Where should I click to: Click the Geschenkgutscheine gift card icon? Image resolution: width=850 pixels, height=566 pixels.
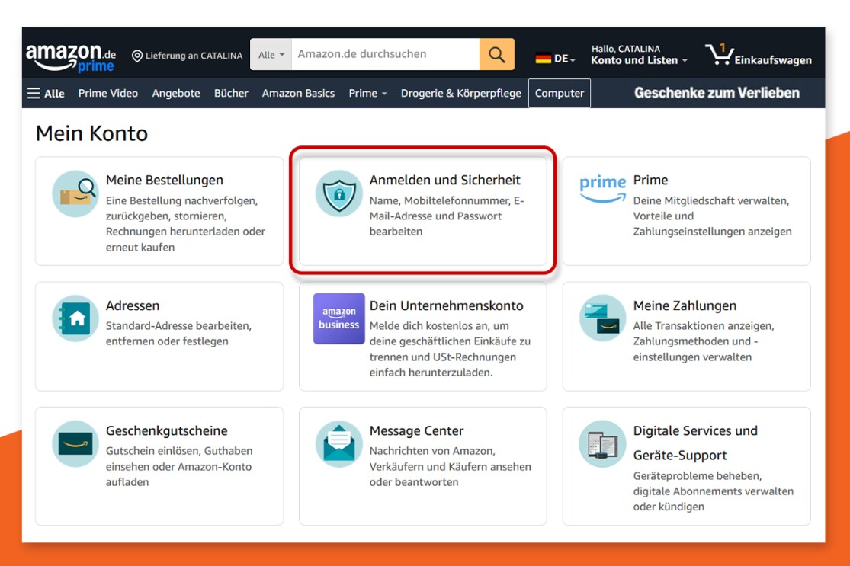coord(75,443)
